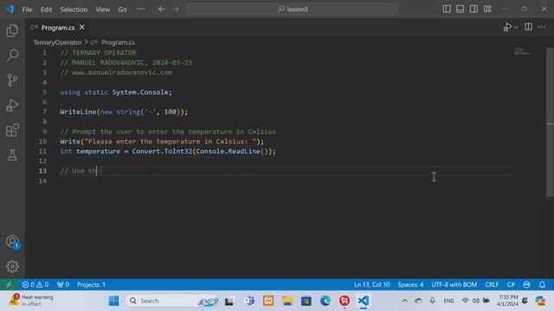Change end of line sequence CRLF
The width and height of the screenshot is (554, 311).
coord(492,284)
